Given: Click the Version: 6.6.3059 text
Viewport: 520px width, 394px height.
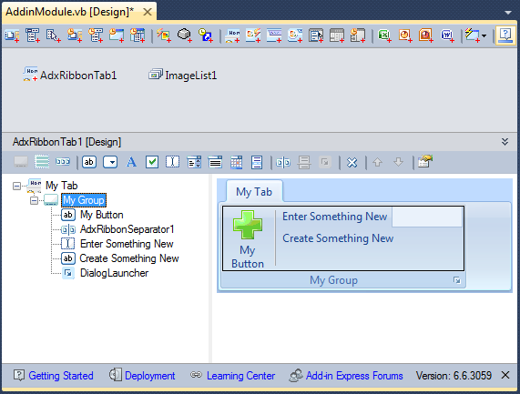Looking at the screenshot, I should coord(454,376).
